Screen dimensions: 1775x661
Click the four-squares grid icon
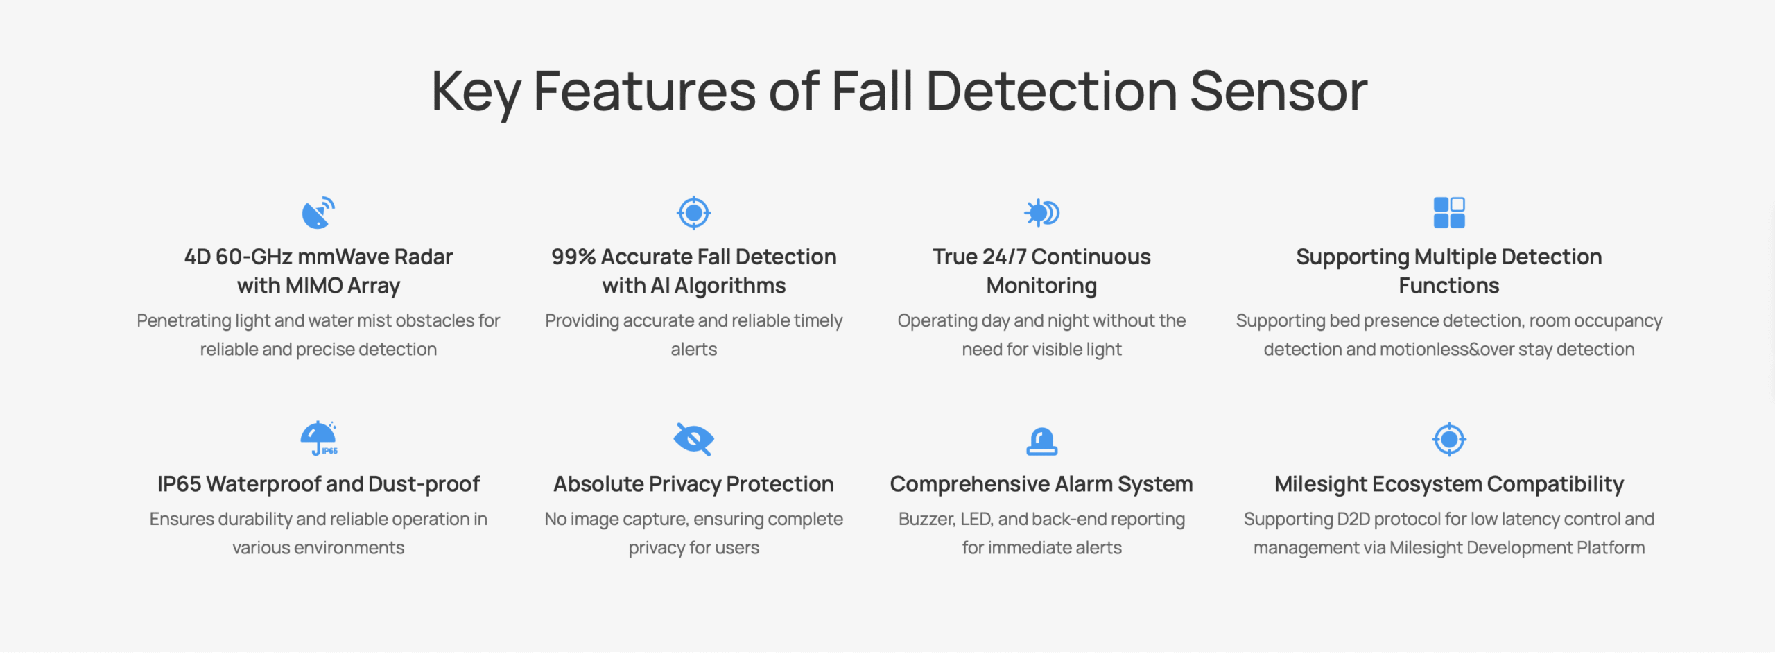click(x=1448, y=213)
